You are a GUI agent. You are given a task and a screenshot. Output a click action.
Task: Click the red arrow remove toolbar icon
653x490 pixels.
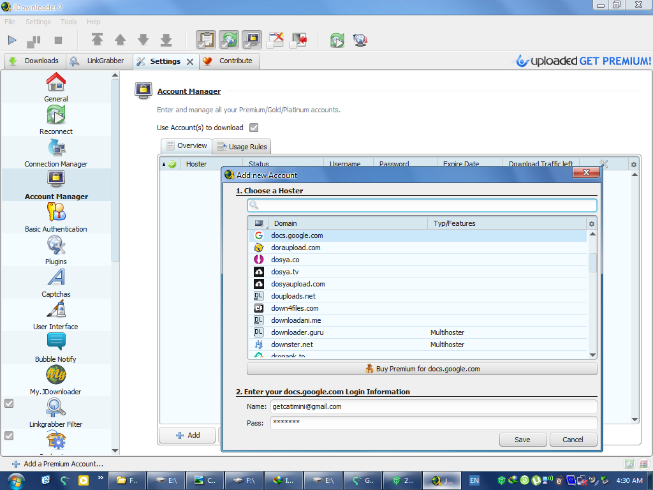tap(298, 40)
